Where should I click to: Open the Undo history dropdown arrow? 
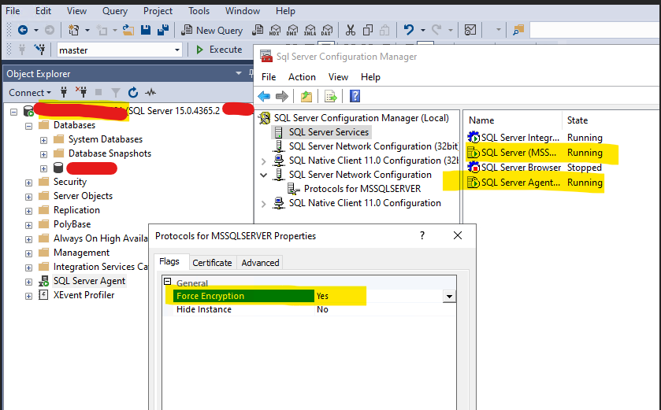click(422, 30)
